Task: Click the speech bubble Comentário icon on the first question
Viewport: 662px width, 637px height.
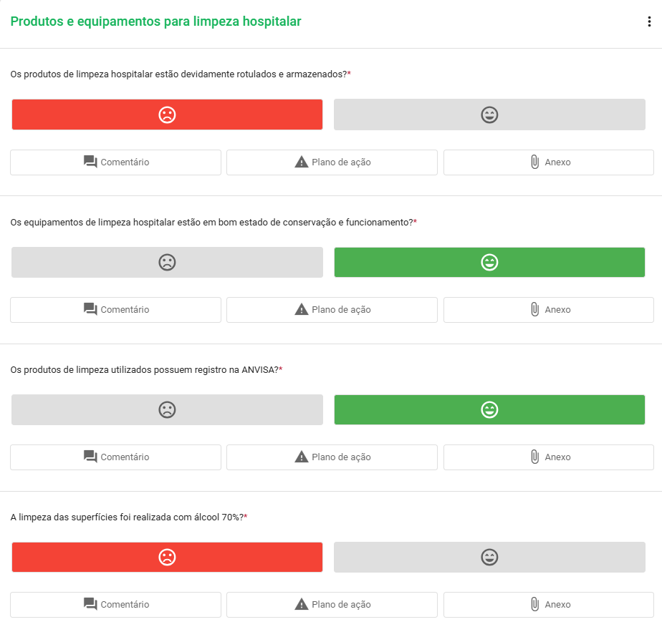Action: (90, 162)
